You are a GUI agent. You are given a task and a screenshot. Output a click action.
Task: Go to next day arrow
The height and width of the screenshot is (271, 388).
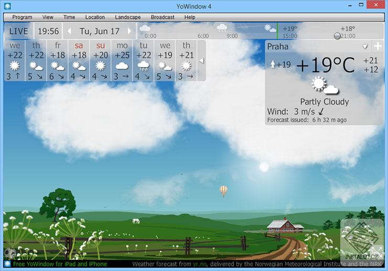tap(129, 31)
